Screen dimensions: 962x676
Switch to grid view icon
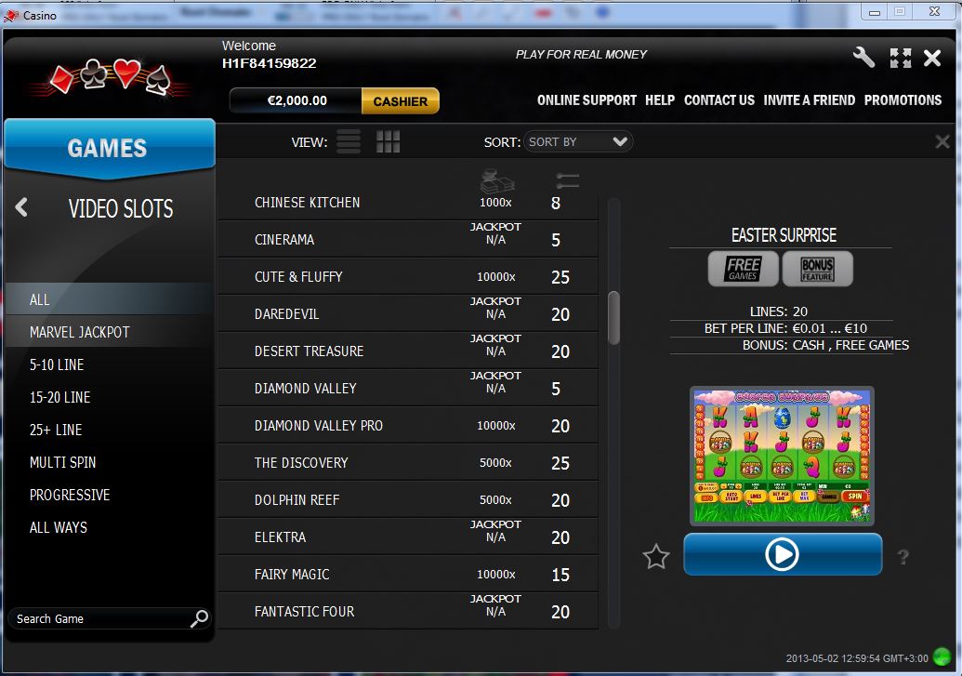[388, 142]
